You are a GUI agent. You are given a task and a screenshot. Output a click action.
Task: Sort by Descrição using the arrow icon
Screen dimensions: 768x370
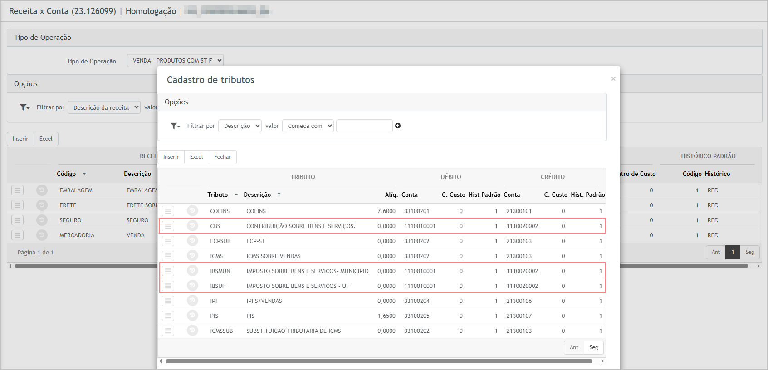[x=279, y=195]
